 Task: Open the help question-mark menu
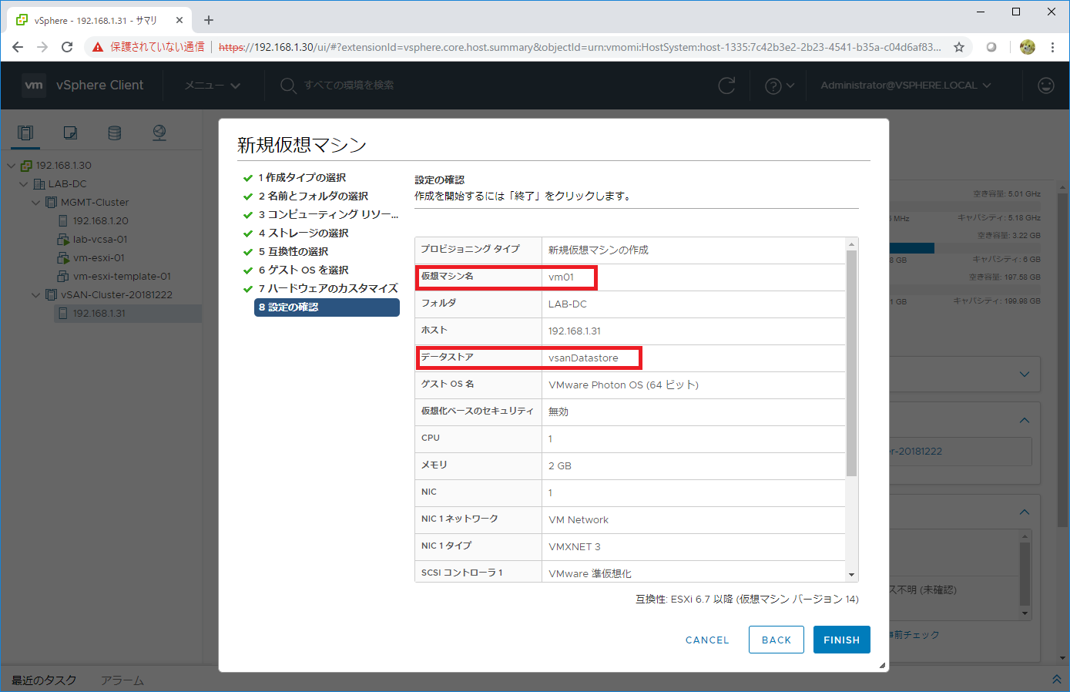pos(779,86)
